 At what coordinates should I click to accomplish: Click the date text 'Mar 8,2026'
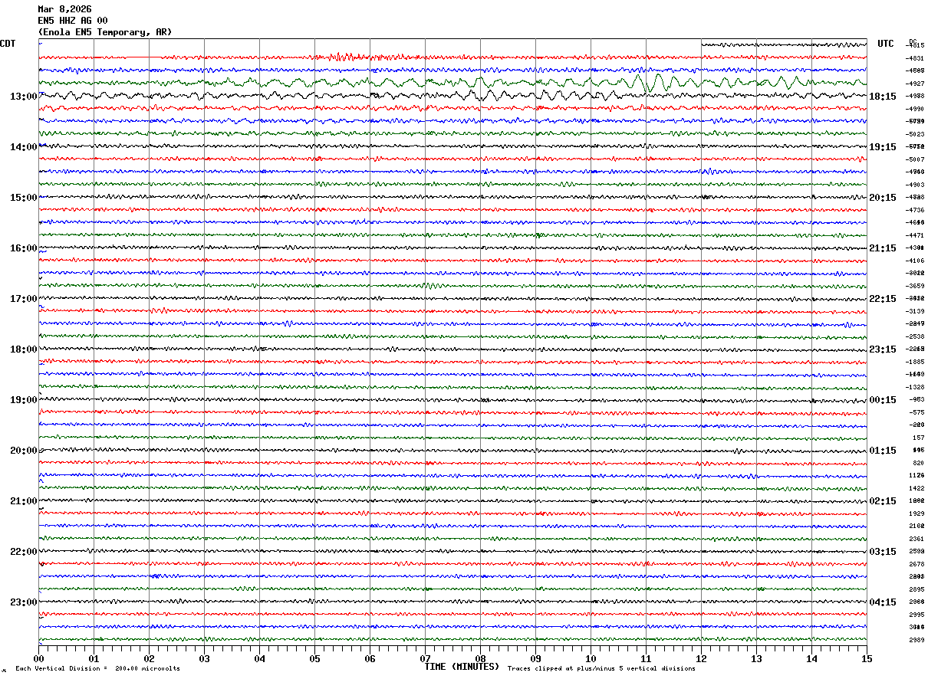coord(64,9)
